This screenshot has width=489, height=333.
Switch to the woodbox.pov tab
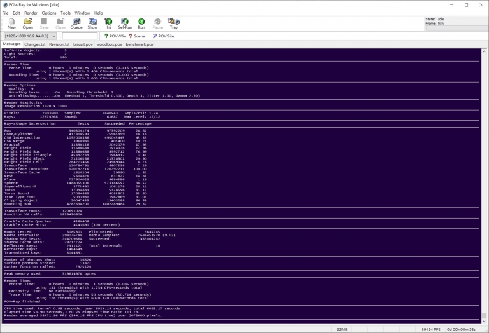pos(109,44)
